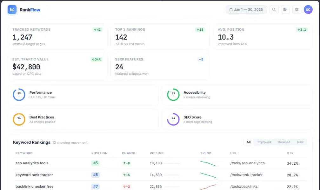Open the /tools/rank-tracker link
Screen dimensions: 320x190
(x=247, y=175)
